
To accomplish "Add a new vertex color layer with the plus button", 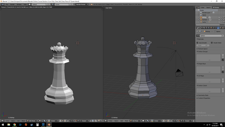I will pyautogui.click(x=223, y=89).
